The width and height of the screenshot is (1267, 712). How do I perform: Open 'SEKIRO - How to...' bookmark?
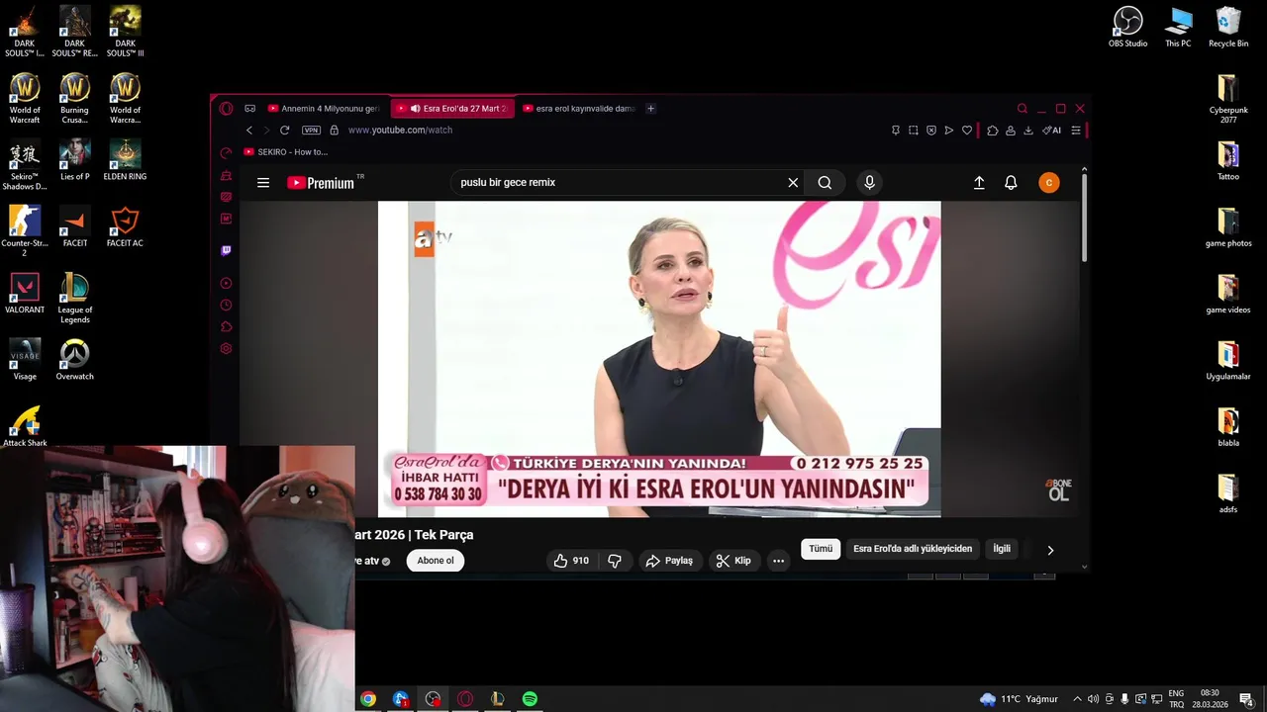[x=286, y=152]
